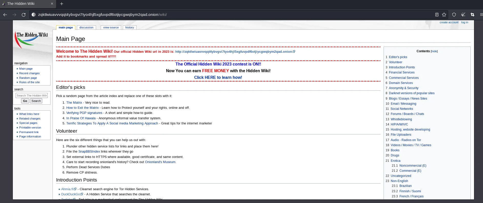Close The Hidden Wiki browser tab
483x203 pixels.
(52, 4)
